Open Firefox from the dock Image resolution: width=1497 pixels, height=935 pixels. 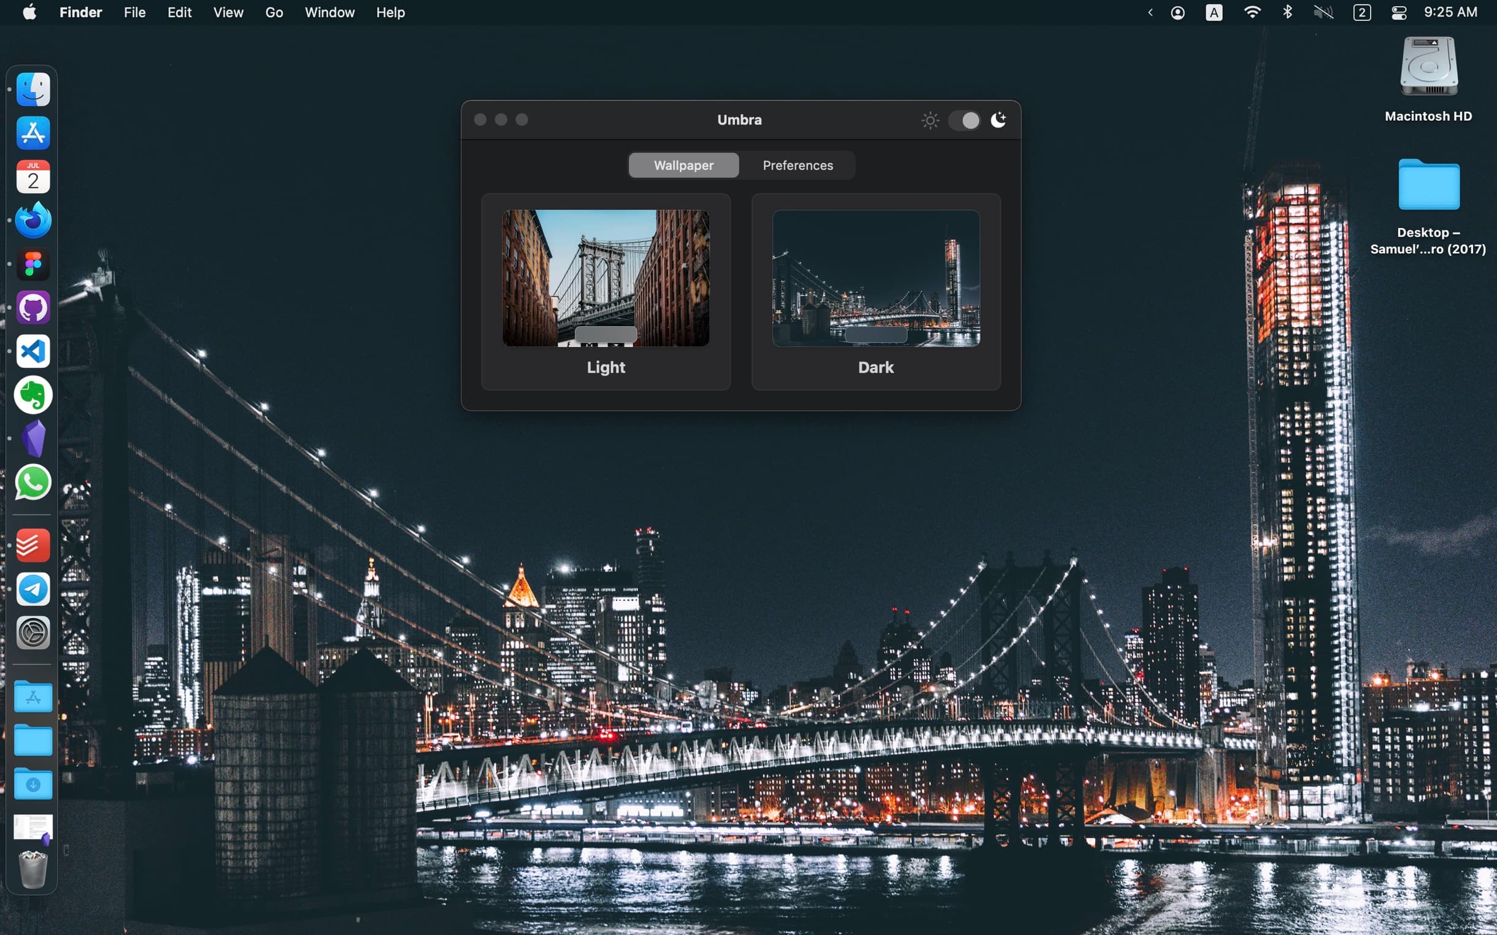[x=33, y=221]
